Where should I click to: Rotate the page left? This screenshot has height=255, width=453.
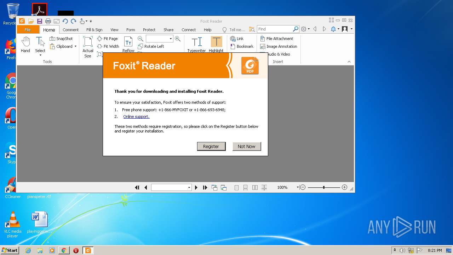click(151, 46)
